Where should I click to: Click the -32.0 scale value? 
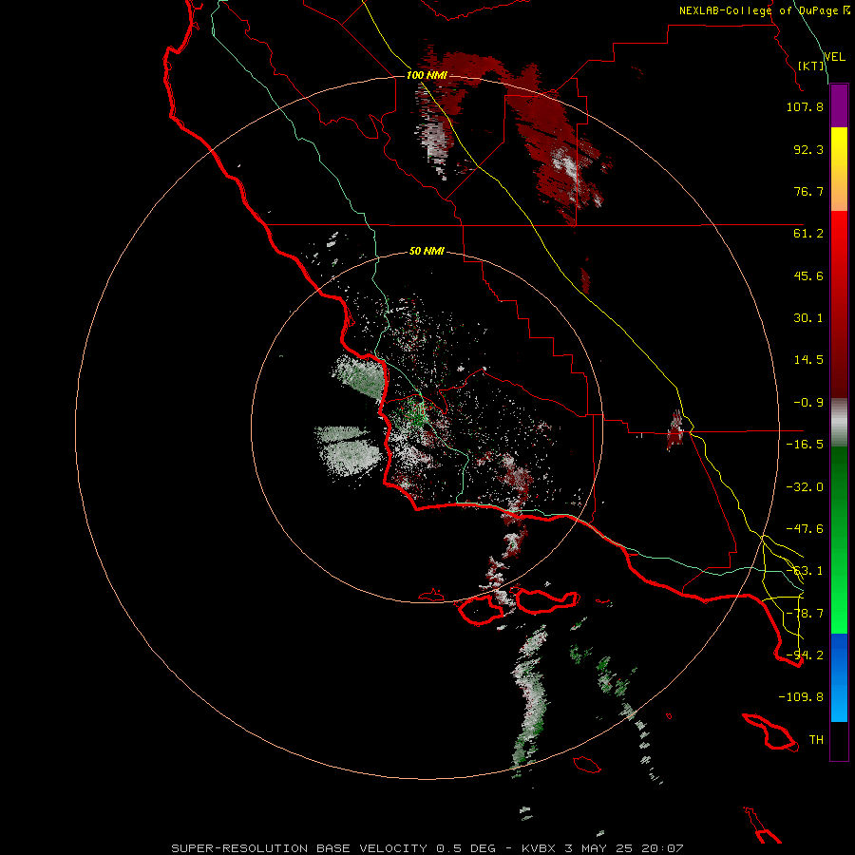click(x=805, y=487)
